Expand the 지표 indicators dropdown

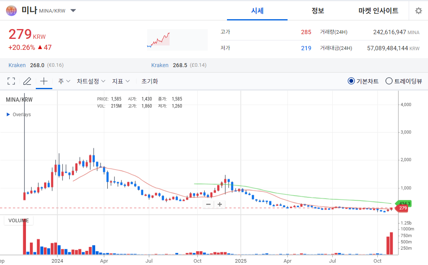pyautogui.click(x=121, y=81)
